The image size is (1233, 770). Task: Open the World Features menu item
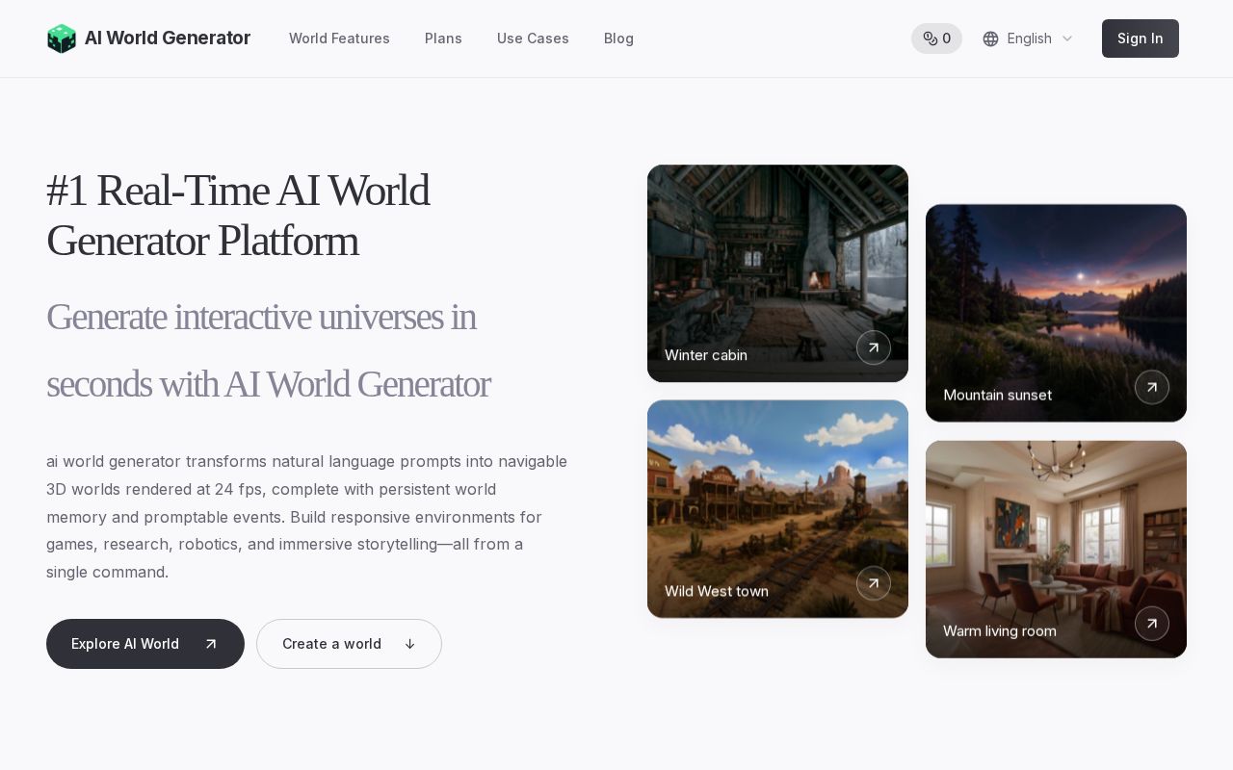(339, 38)
